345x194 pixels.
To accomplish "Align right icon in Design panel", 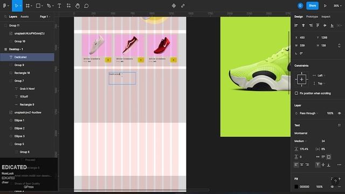I will coord(310,25).
